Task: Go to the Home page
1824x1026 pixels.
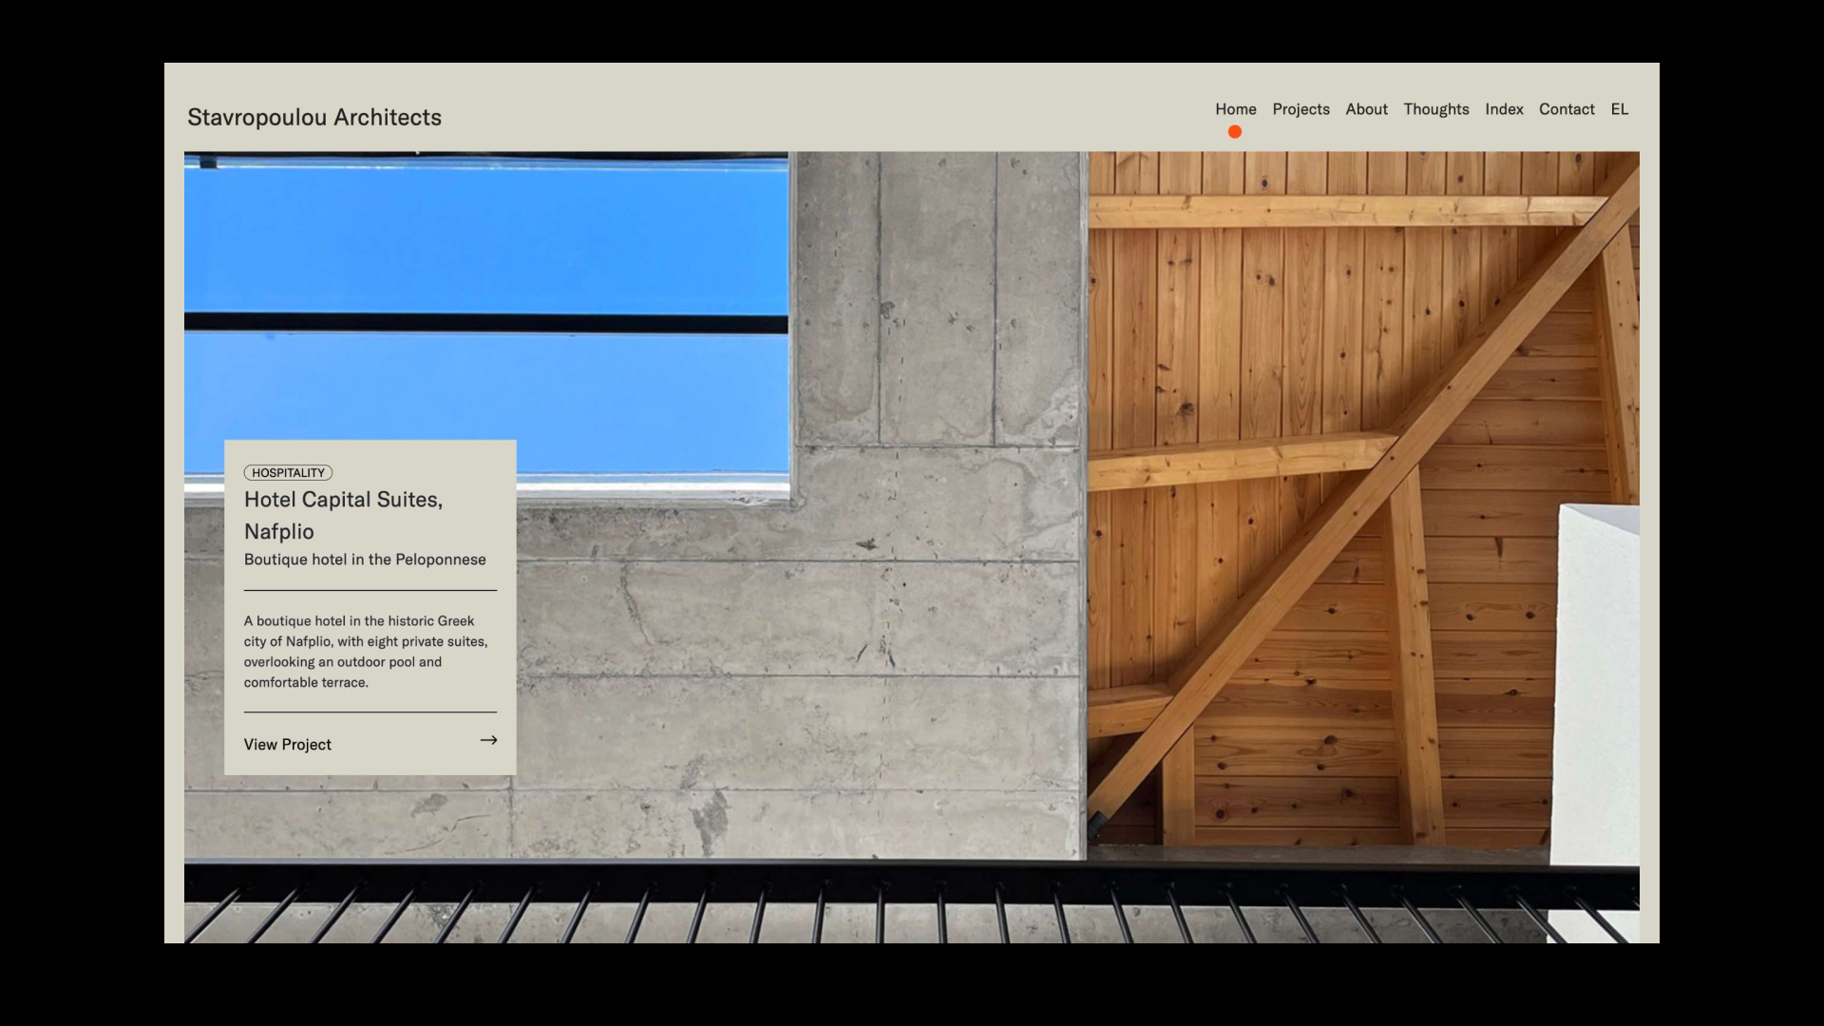Action: [x=1235, y=109]
